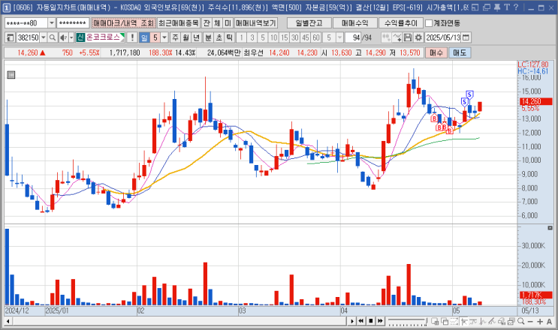
Task: Open 수익률추이 view
Action: click(401, 23)
